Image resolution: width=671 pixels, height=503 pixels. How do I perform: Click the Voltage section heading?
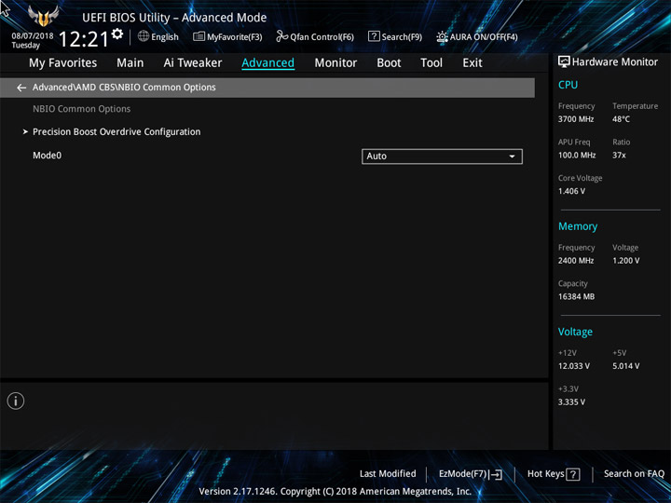point(575,332)
